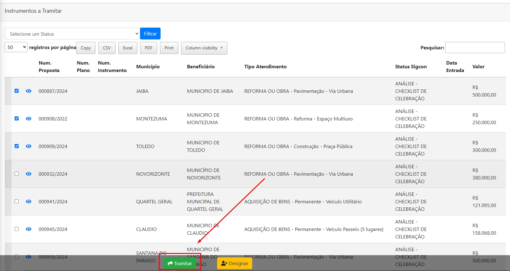Select the NOVORIZONTE row checkbox
Image resolution: width=510 pixels, height=271 pixels.
pyautogui.click(x=17, y=174)
